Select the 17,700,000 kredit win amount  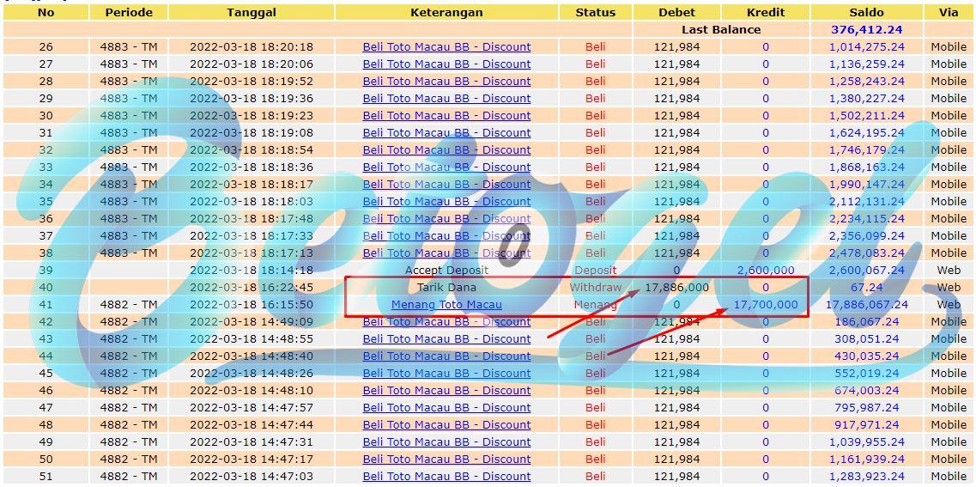tap(766, 305)
